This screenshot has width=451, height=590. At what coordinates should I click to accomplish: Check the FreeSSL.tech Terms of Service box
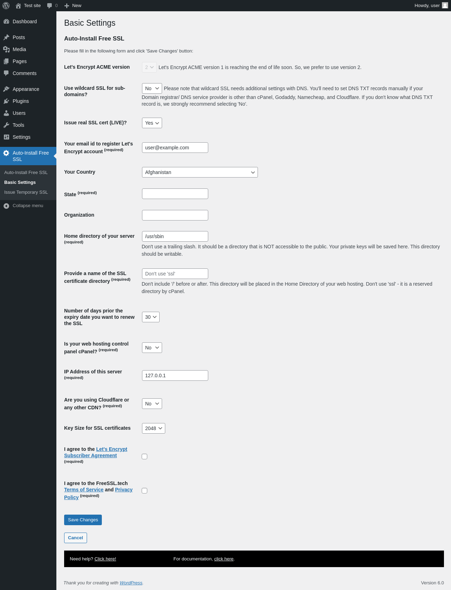[x=144, y=491]
